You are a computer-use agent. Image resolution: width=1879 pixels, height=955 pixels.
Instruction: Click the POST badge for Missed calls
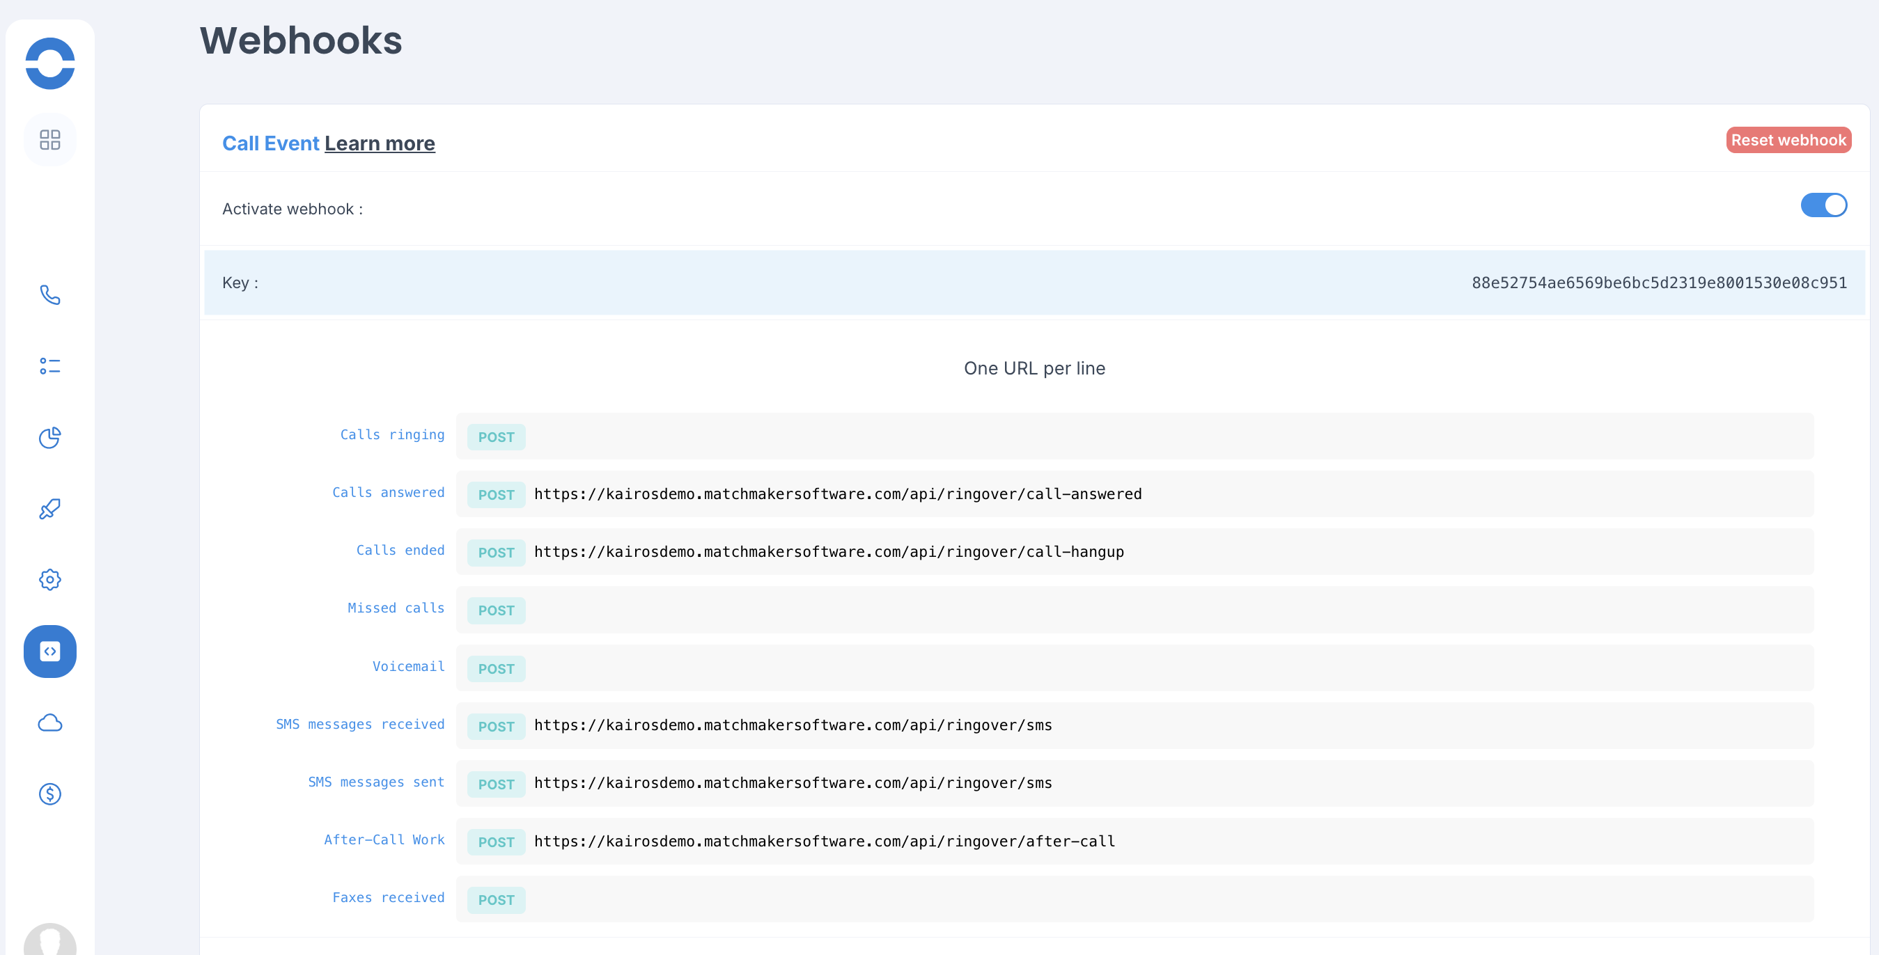click(x=496, y=611)
